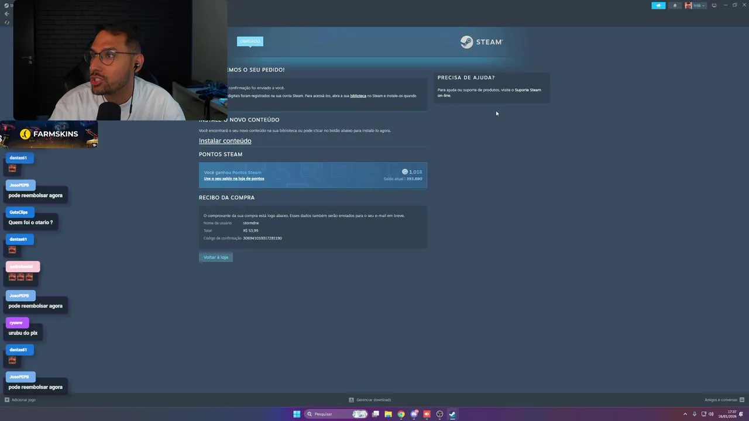Screen dimensions: 749x421
Task: Open the Windows notification bell icon
Action: (741, 414)
